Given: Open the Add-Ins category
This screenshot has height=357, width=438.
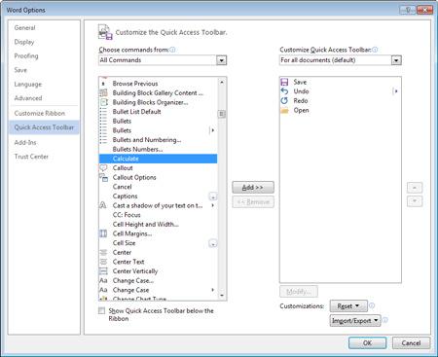Looking at the screenshot, I should coord(25,143).
